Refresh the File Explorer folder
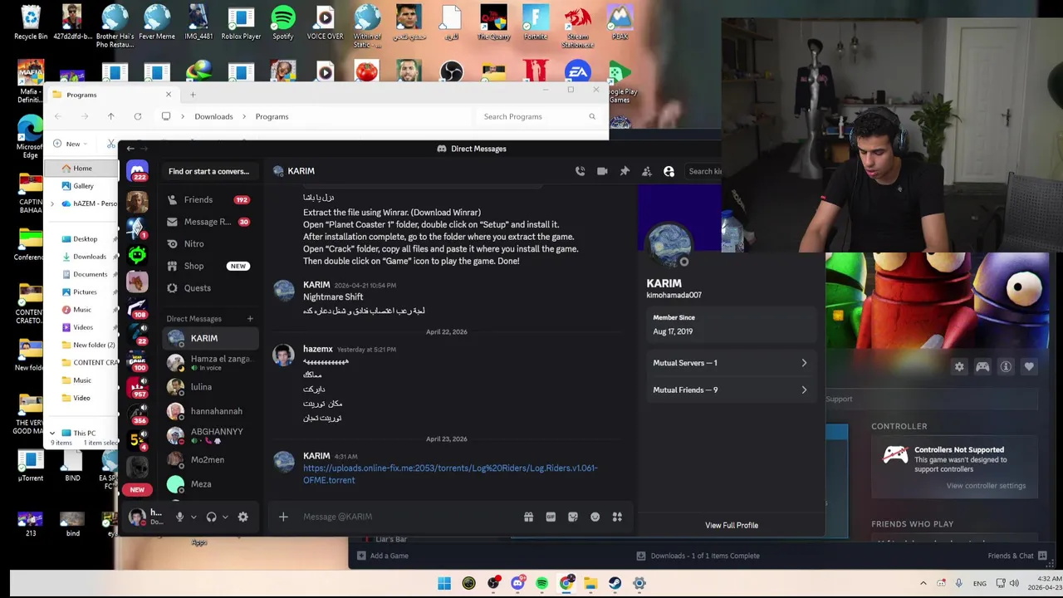The image size is (1063, 598). pos(138,116)
